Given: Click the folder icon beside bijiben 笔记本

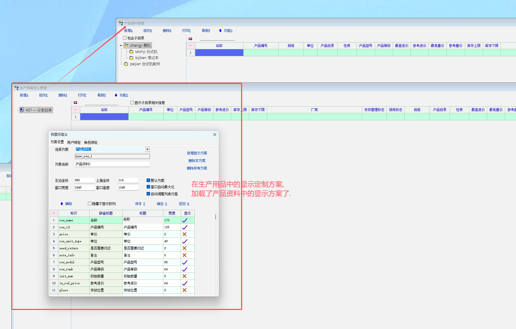Looking at the screenshot, I should point(131,58).
